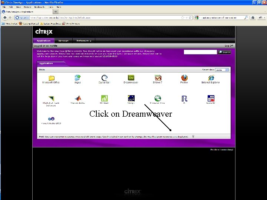Image resolution: width=267 pixels, height=200 pixels.
Task: Select the Citrix XenApp browser tab
Action: click(26, 12)
